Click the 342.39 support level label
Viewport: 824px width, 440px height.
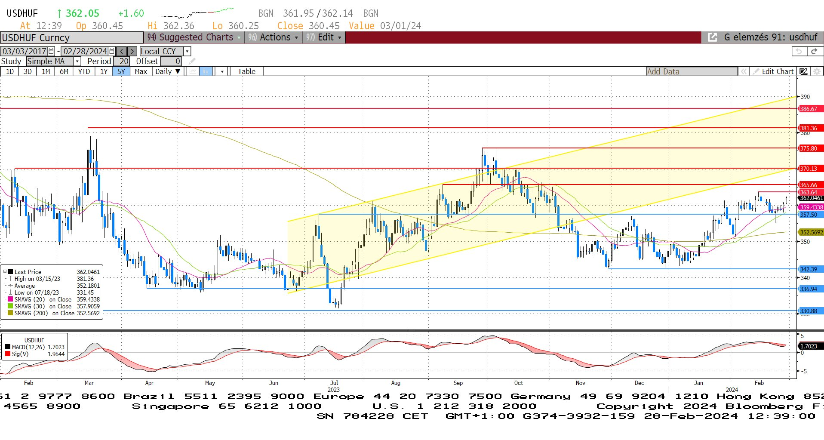(810, 269)
